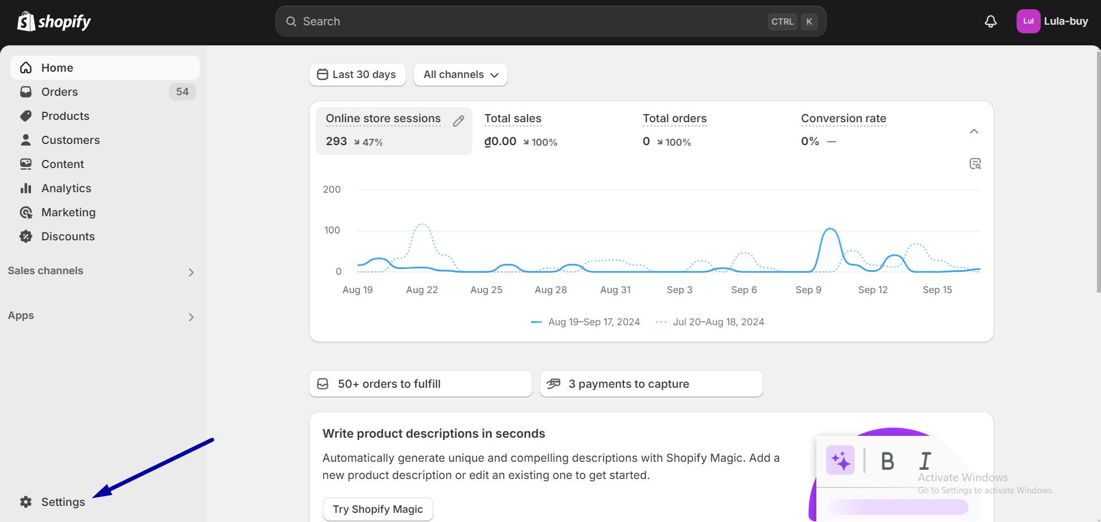Click Sep 9 axis label
The height and width of the screenshot is (522, 1101).
pos(808,290)
